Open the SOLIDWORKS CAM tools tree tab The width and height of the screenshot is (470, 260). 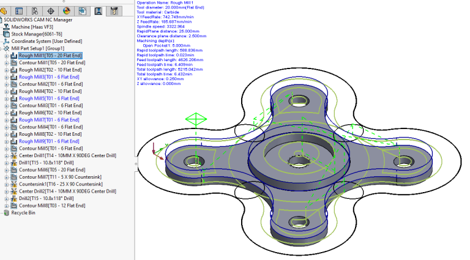coord(114,11)
